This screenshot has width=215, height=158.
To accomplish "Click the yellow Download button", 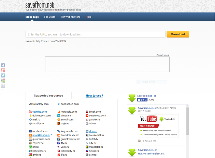I will coord(178,34).
